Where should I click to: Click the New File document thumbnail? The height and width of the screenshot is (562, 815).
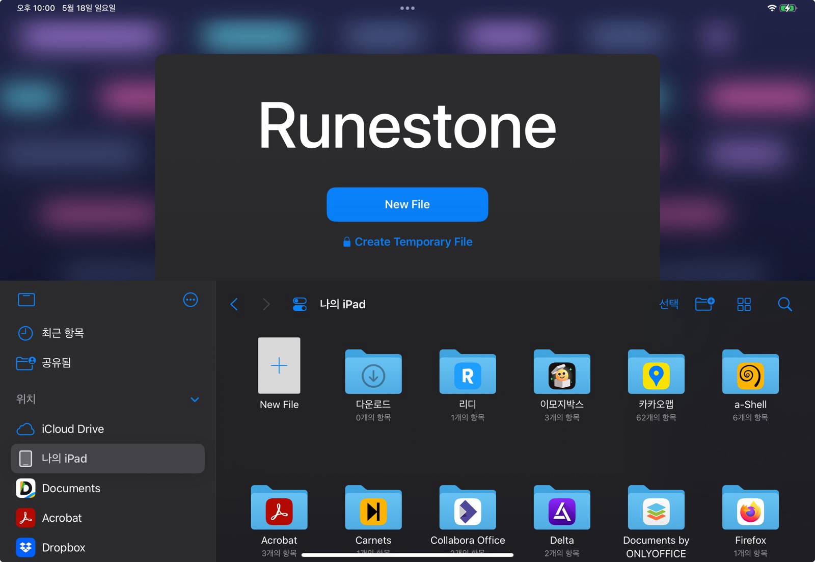[x=279, y=365]
